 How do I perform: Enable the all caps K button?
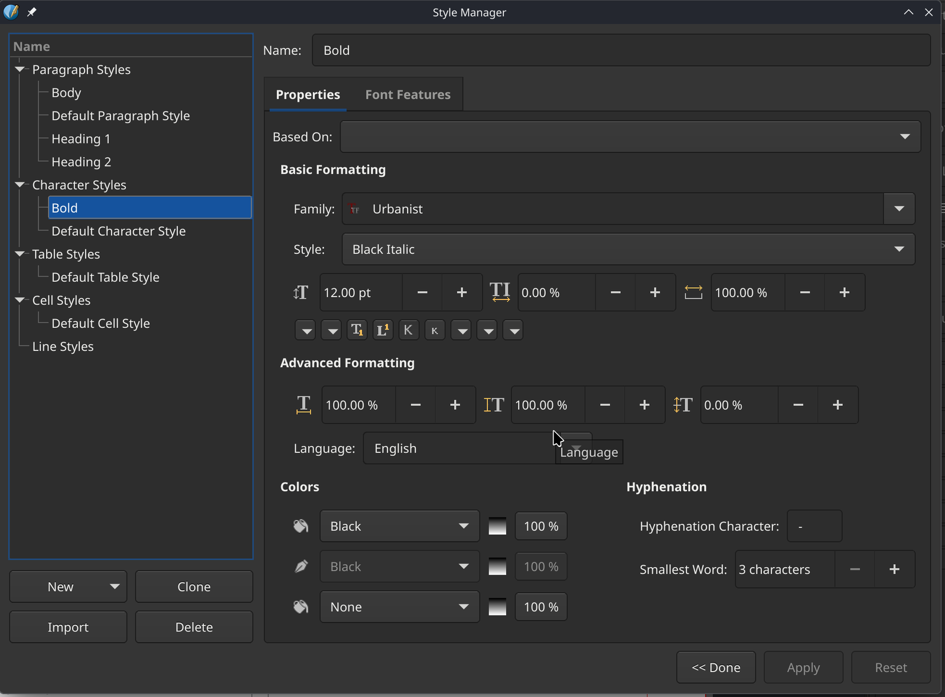(x=408, y=330)
